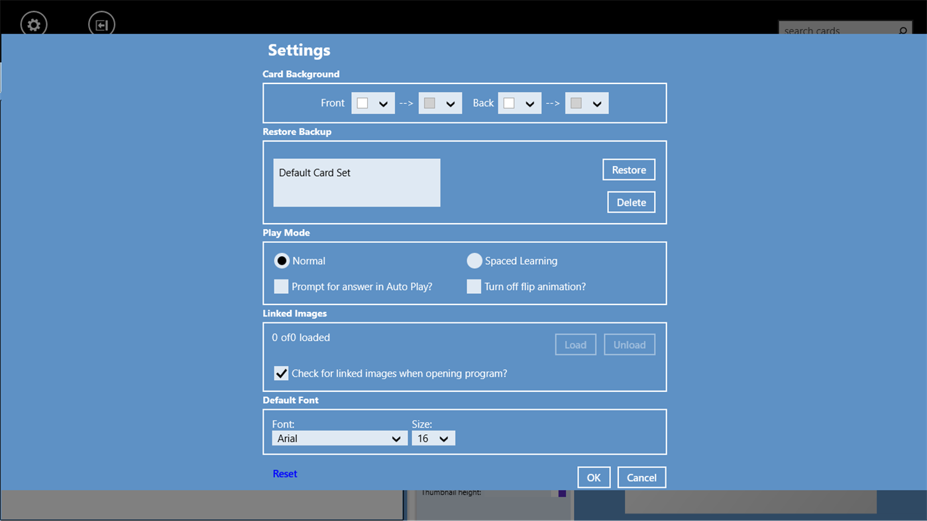Viewport: 927px width, 521px height.
Task: Click the Reset link
Action: (x=285, y=473)
